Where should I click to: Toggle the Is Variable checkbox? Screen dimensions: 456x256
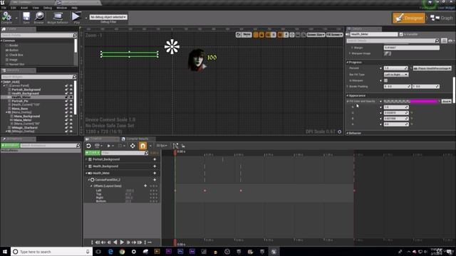401,34
